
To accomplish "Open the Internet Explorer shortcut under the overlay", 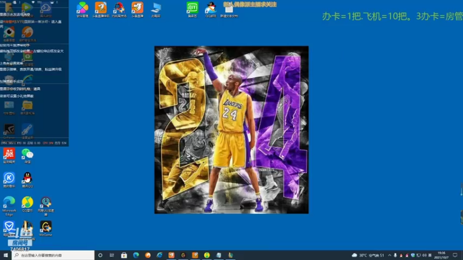I will [27, 80].
